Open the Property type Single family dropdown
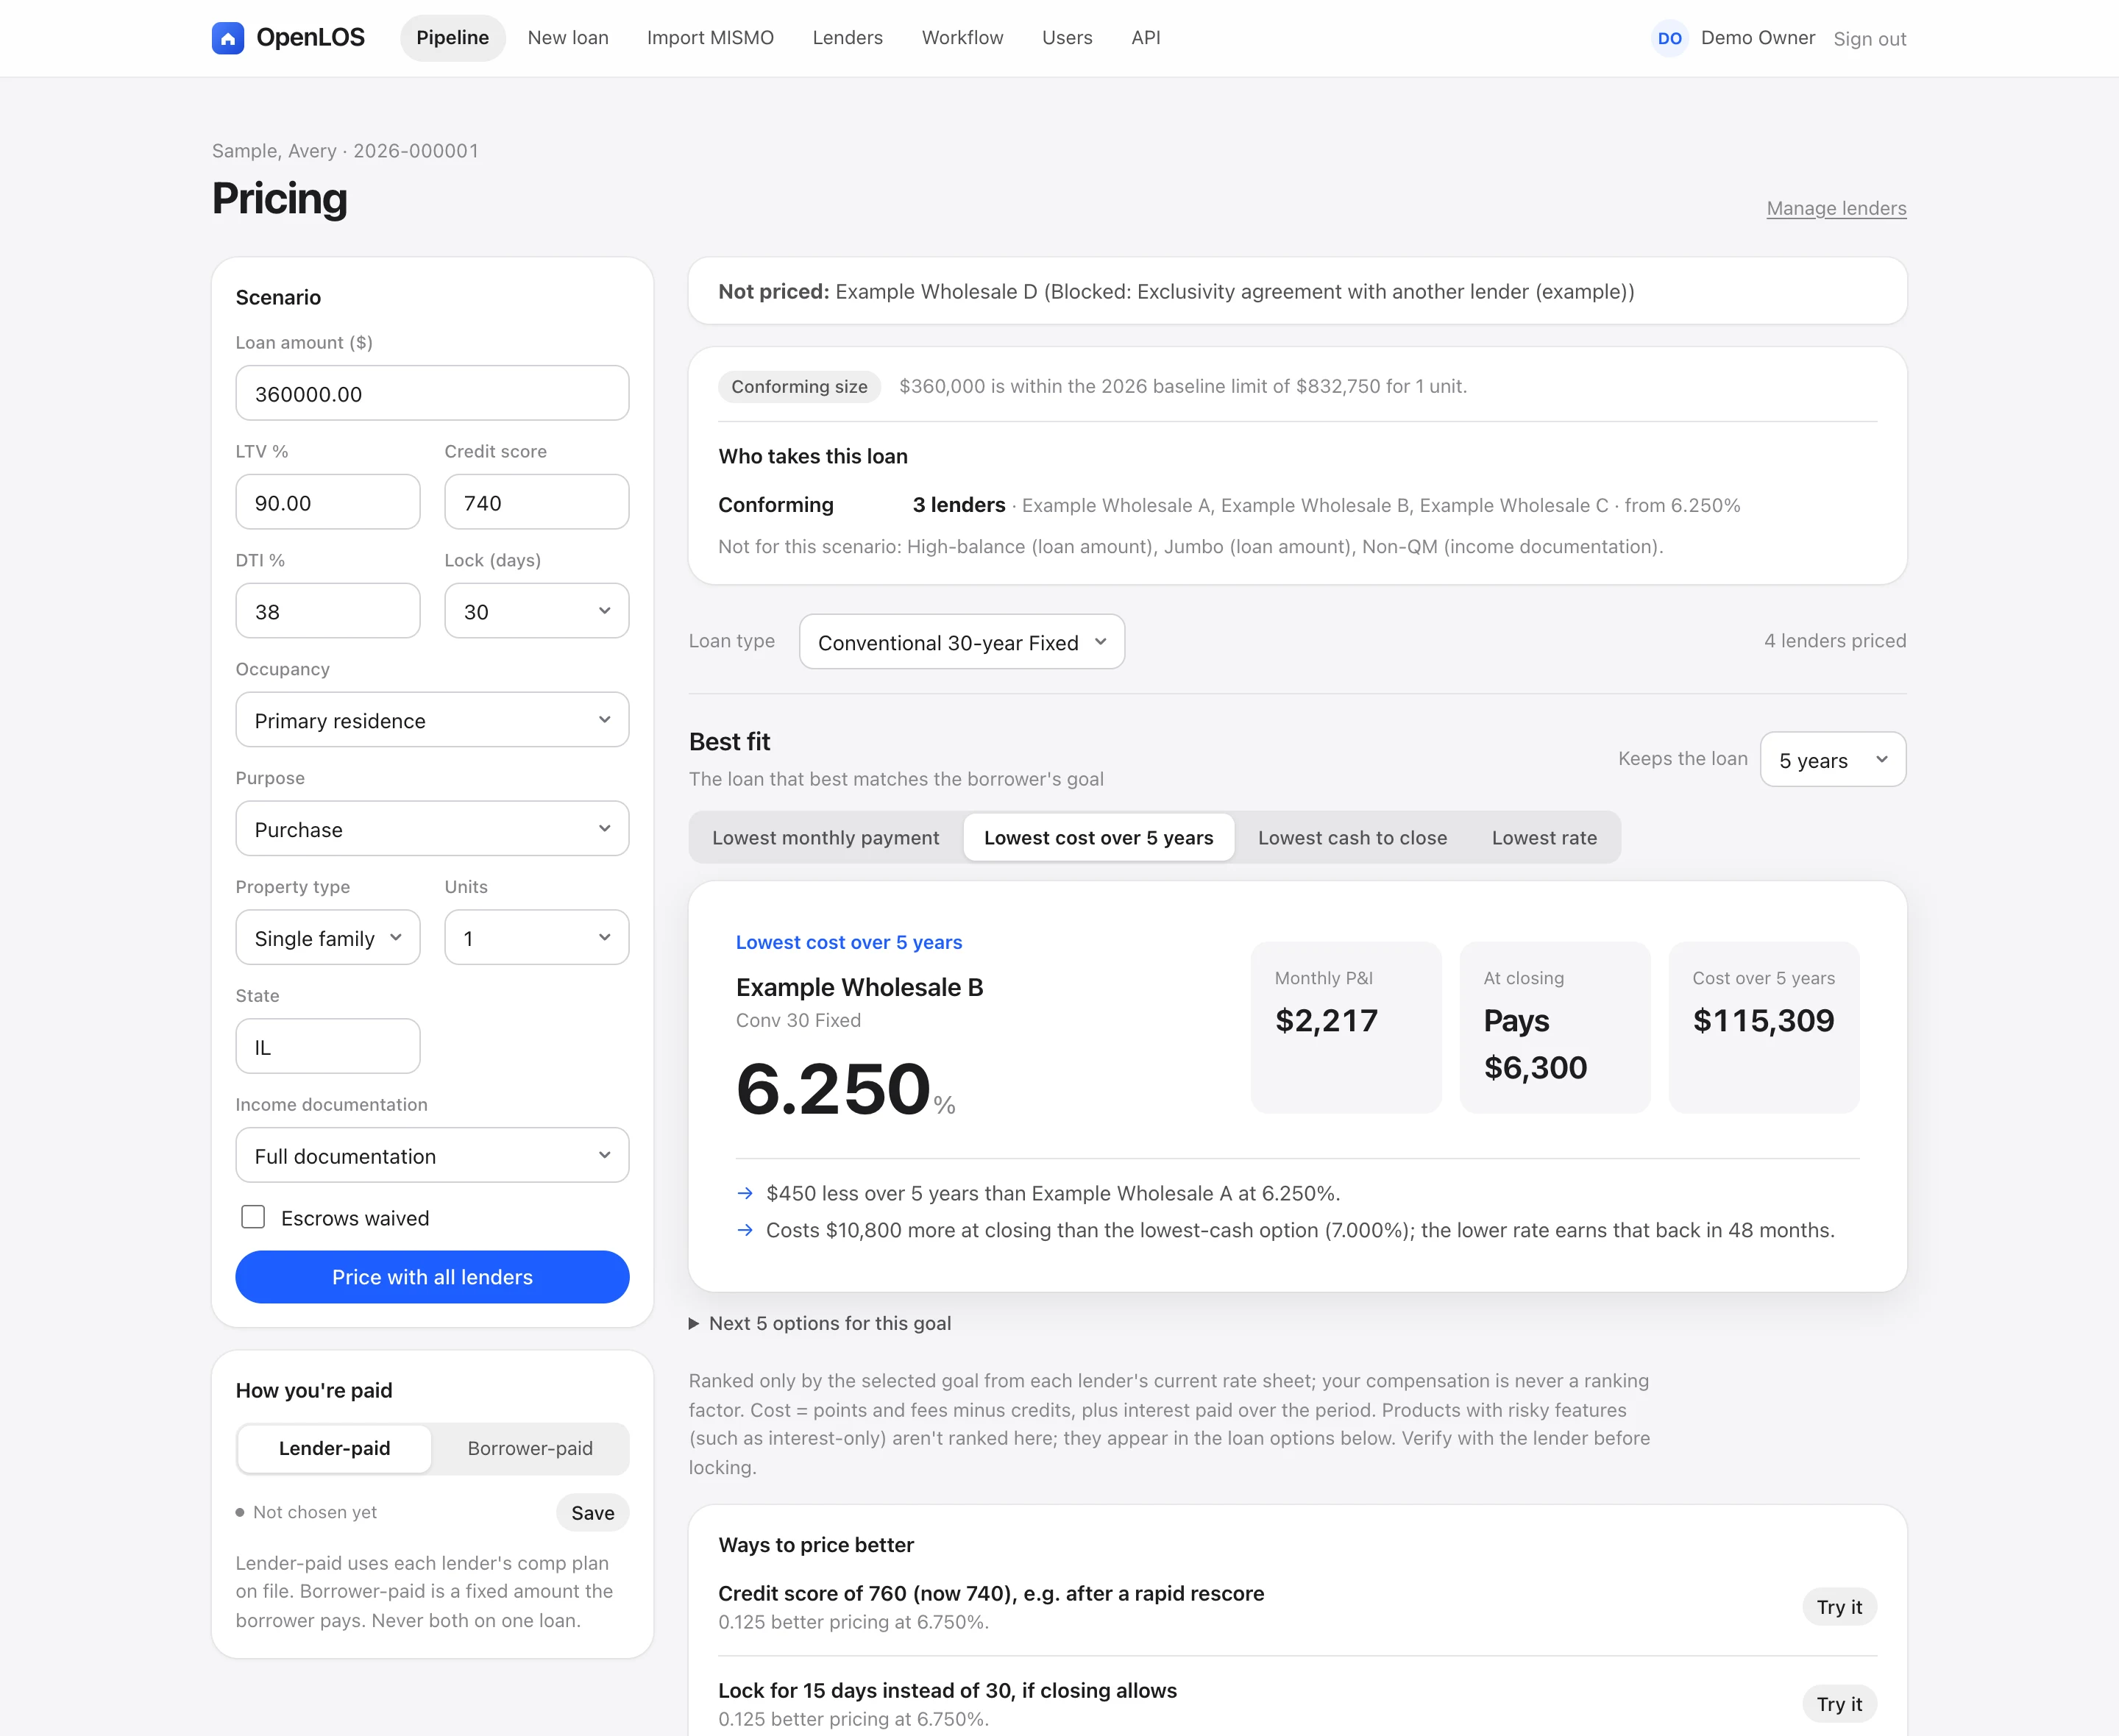The image size is (2119, 1736). [328, 938]
